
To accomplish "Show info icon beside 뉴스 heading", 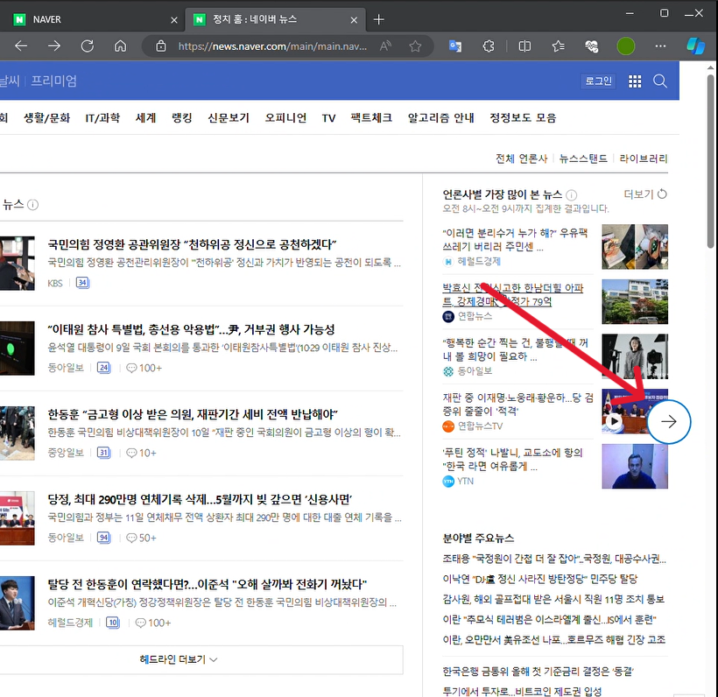I will (33, 205).
